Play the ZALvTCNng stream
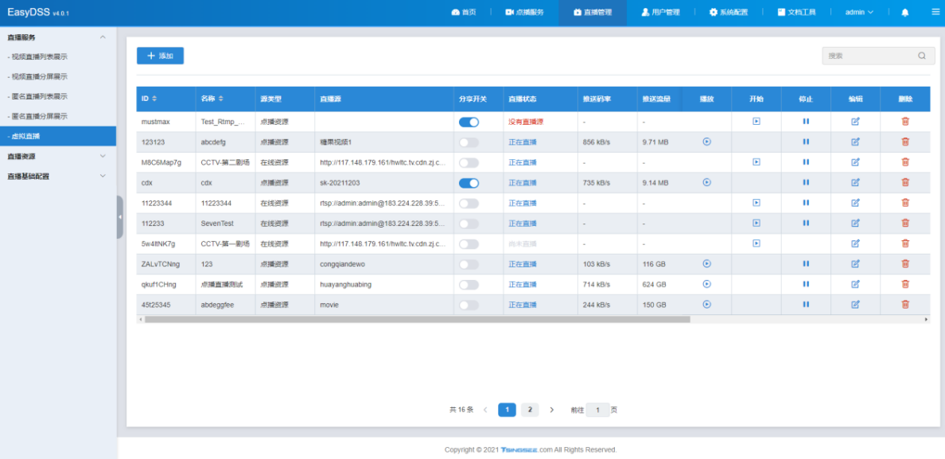The height and width of the screenshot is (459, 945). tap(707, 264)
